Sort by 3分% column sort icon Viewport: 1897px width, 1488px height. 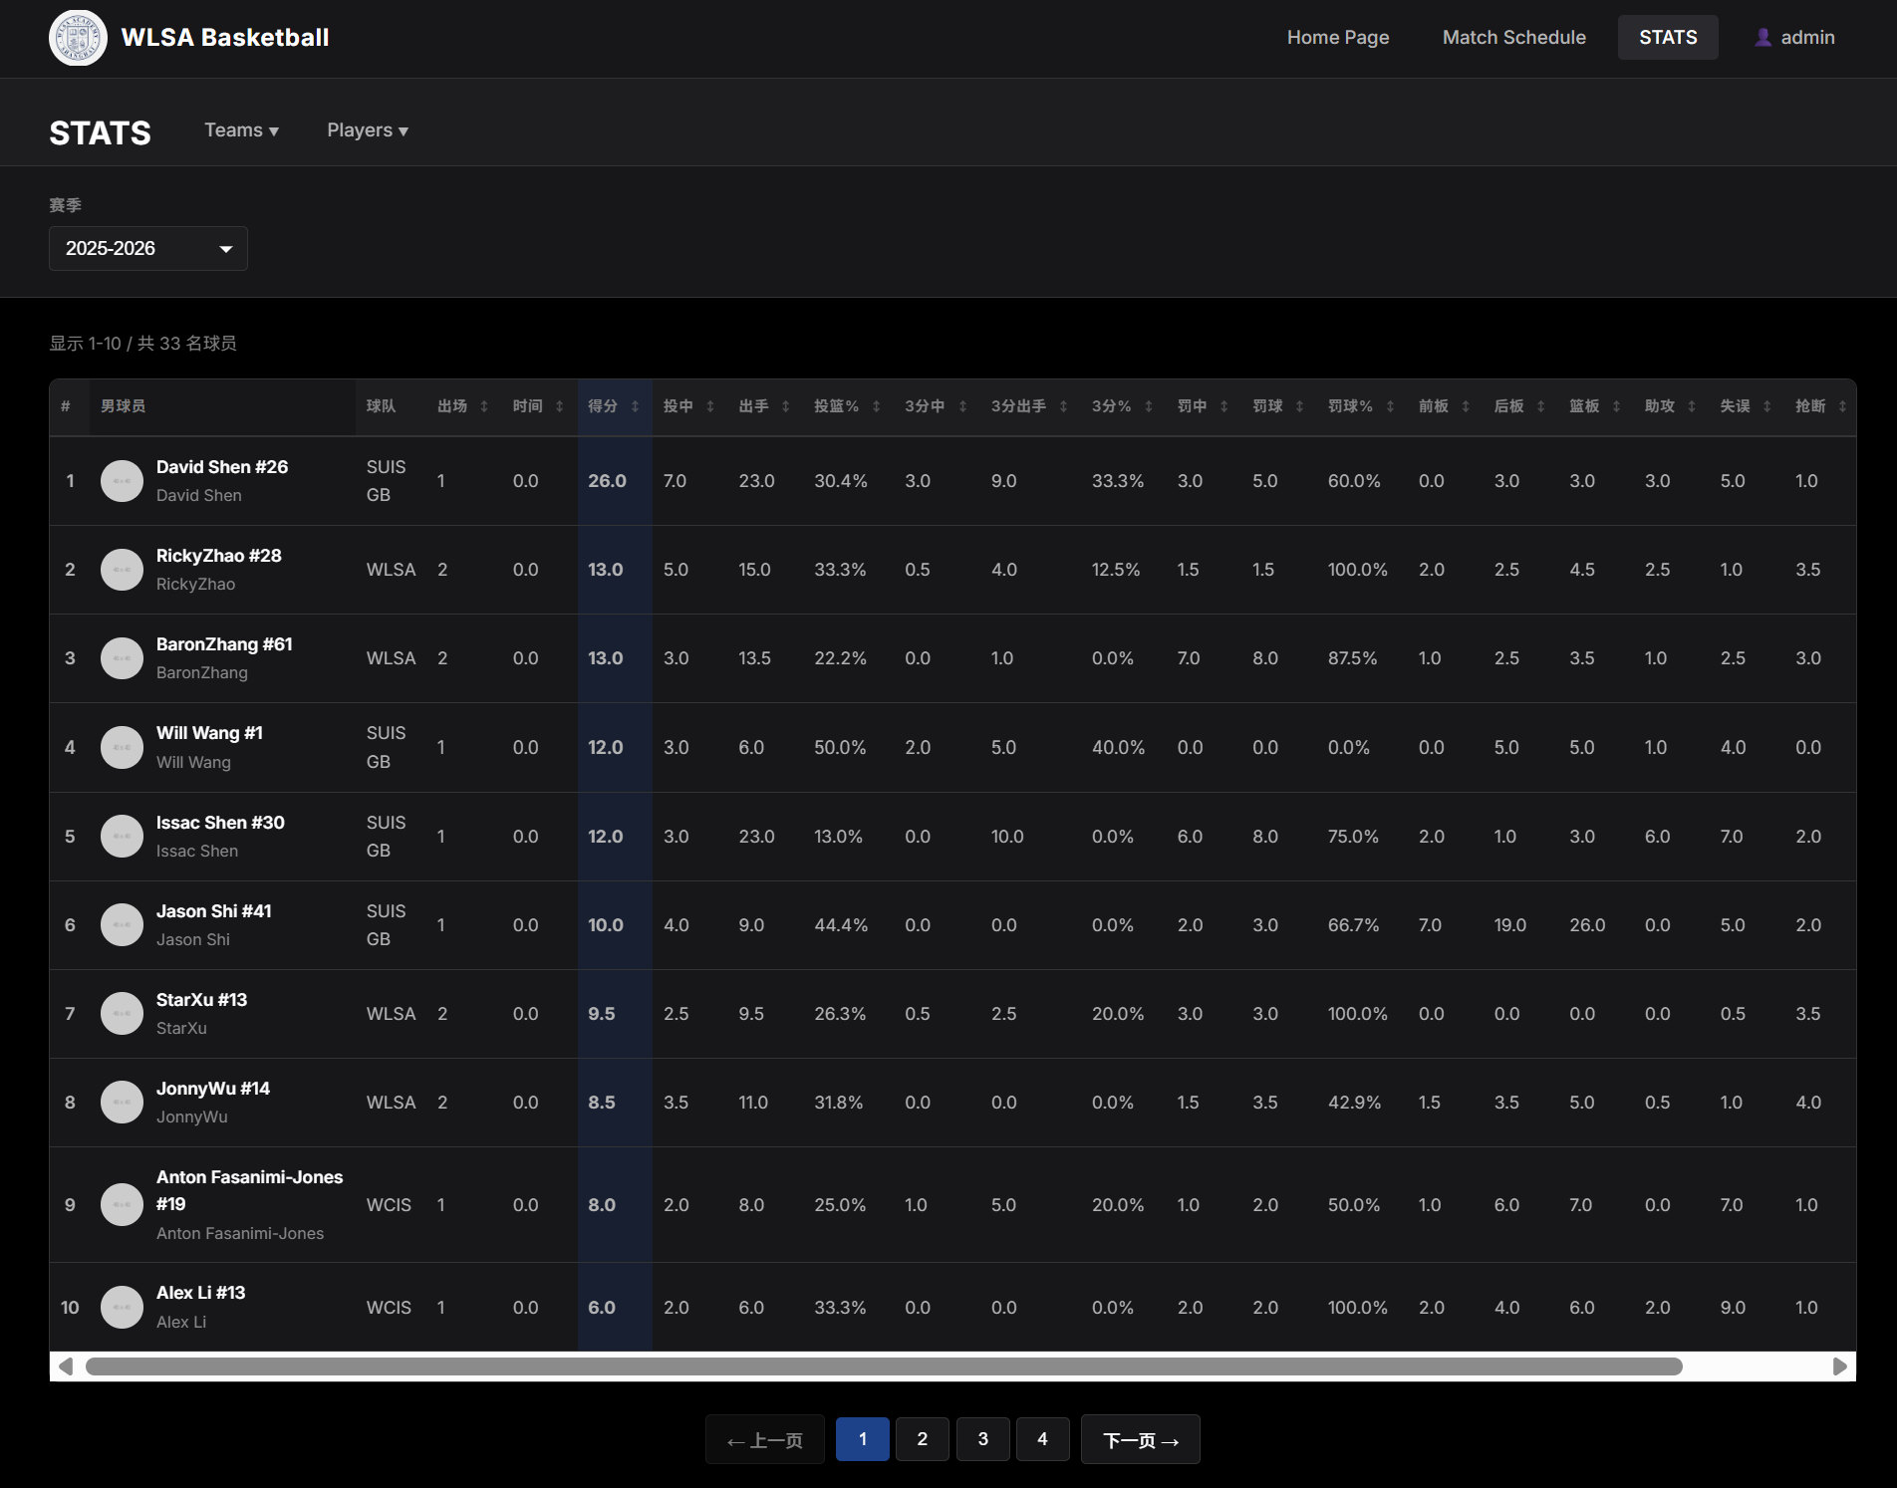pyautogui.click(x=1148, y=406)
